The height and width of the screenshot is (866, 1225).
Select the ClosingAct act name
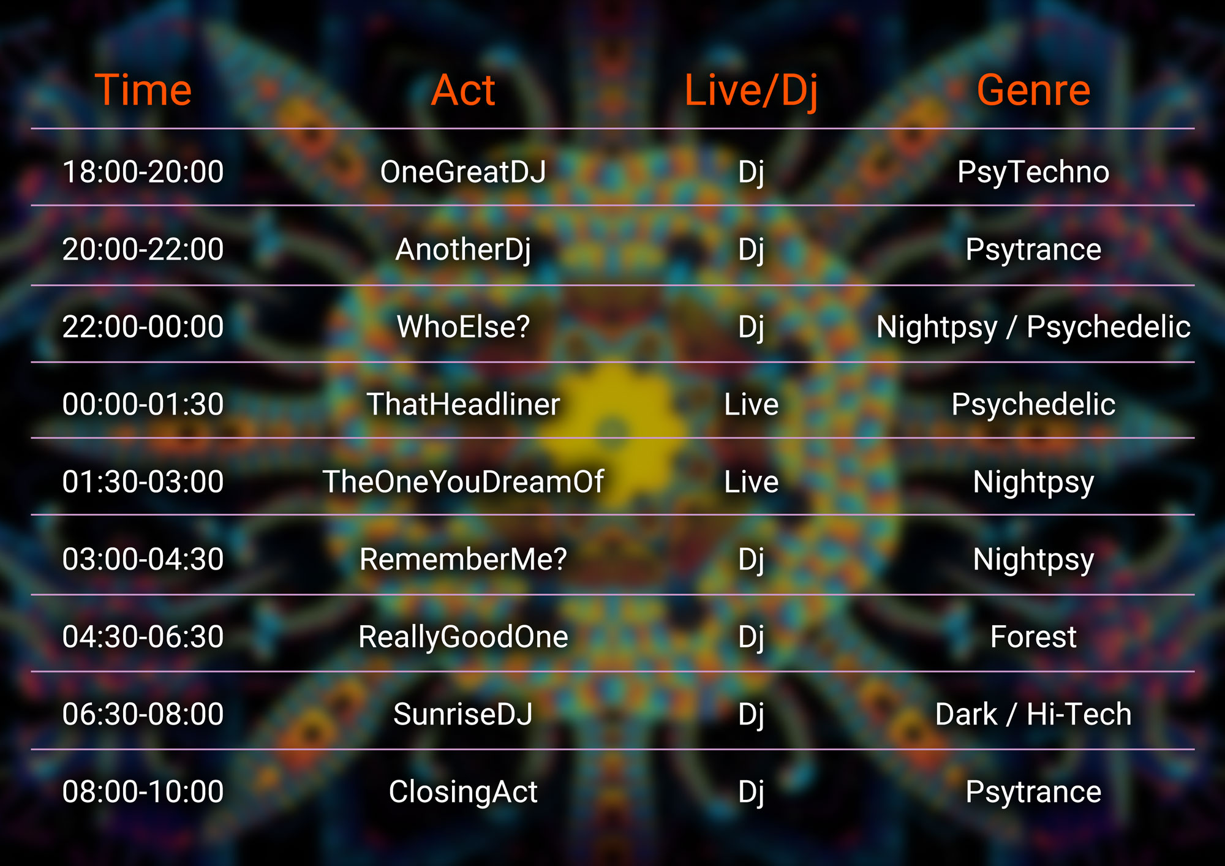tap(463, 792)
